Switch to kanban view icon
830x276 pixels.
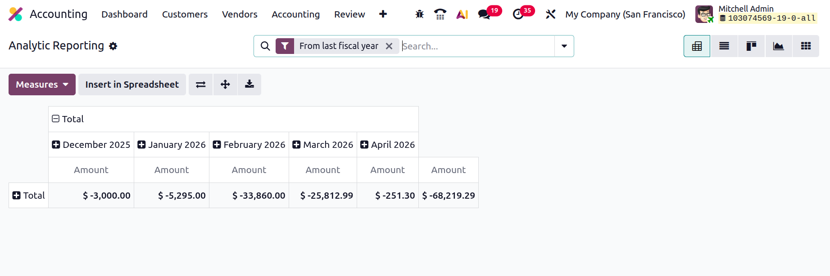click(x=751, y=46)
